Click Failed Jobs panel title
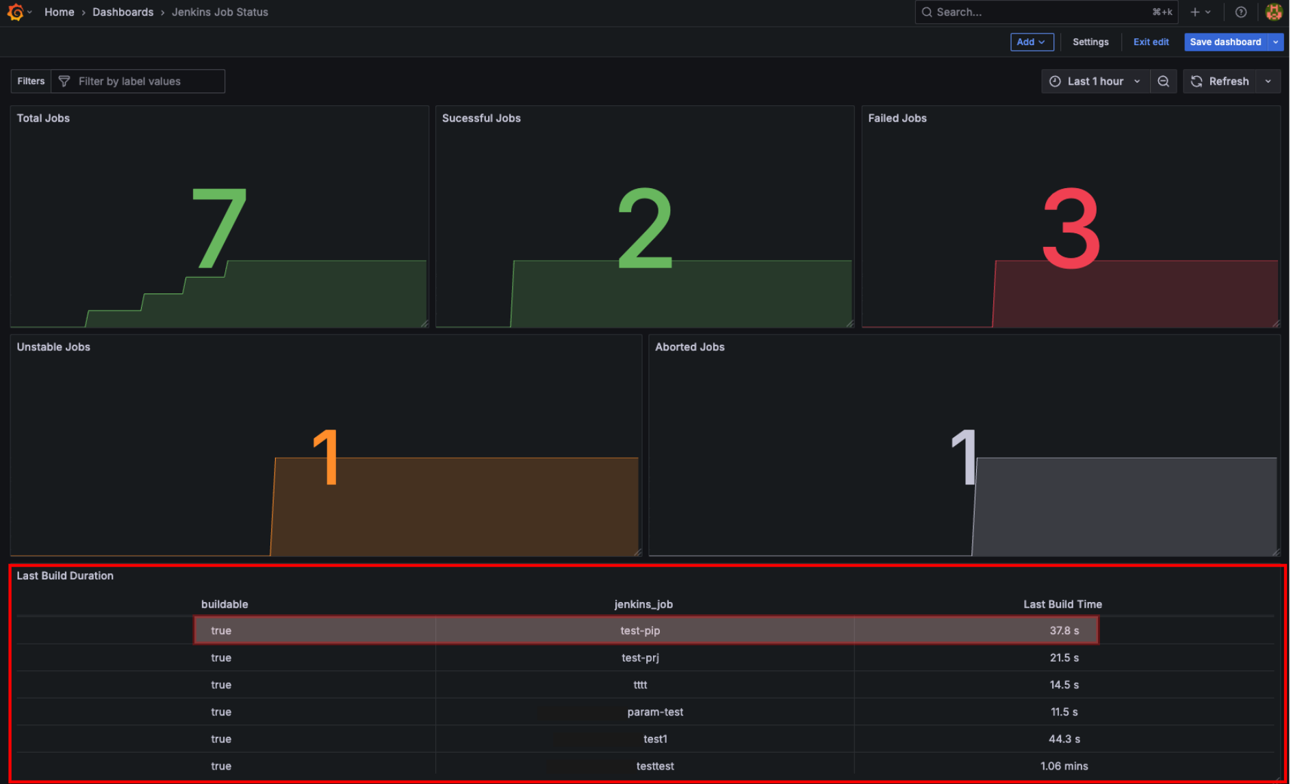Viewport: 1291px width, 784px height. click(x=897, y=118)
